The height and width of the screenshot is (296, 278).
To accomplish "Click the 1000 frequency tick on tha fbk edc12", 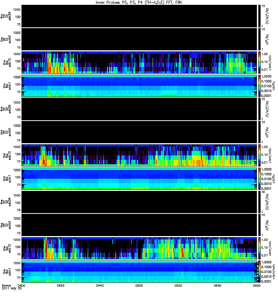I will 17,54.
